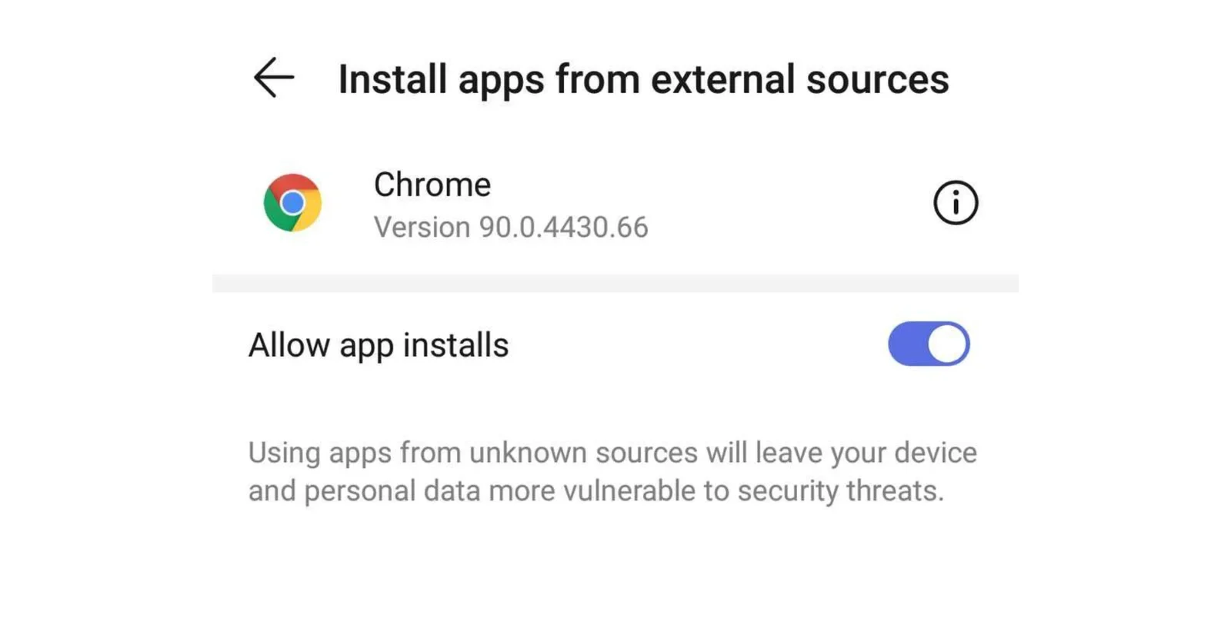Click the gray divider bar below Chrome
Viewport: 1231px width, 625px height.
615,283
